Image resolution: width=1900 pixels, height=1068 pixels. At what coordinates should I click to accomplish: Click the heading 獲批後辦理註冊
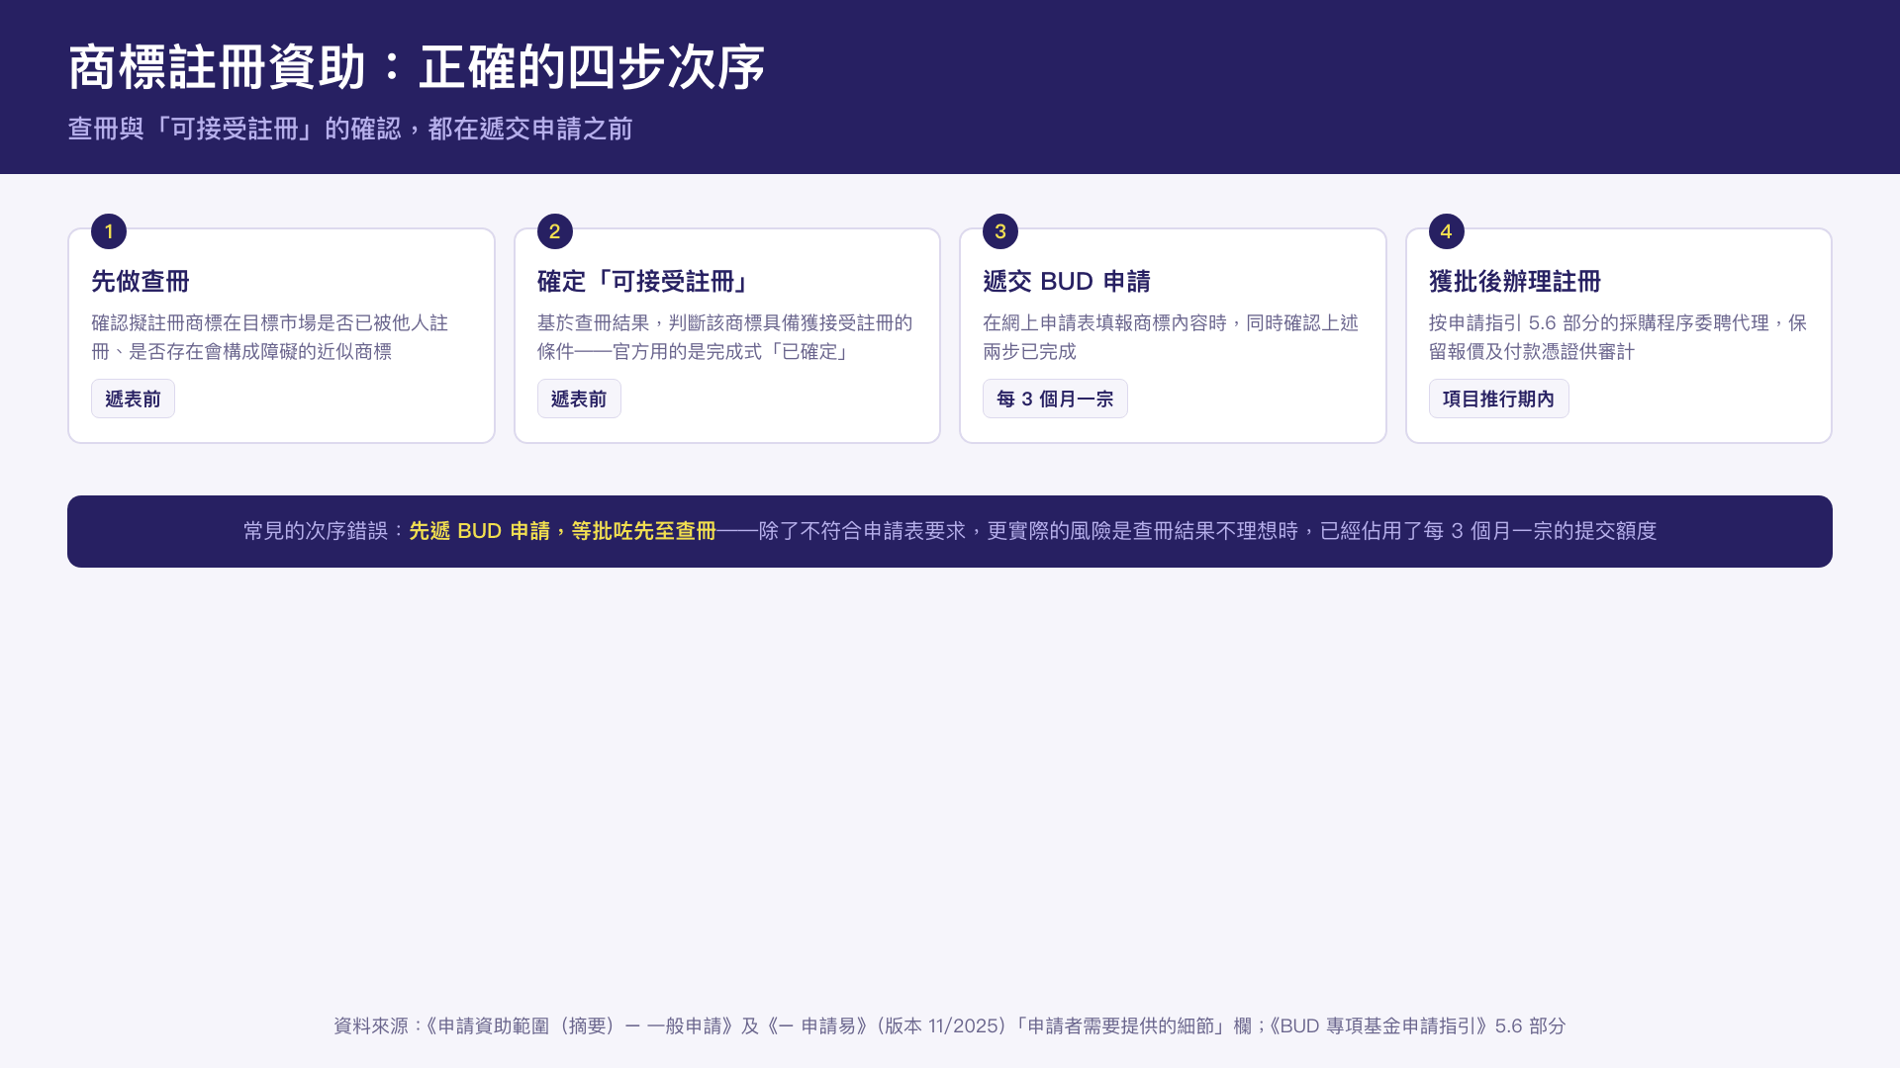click(1515, 282)
